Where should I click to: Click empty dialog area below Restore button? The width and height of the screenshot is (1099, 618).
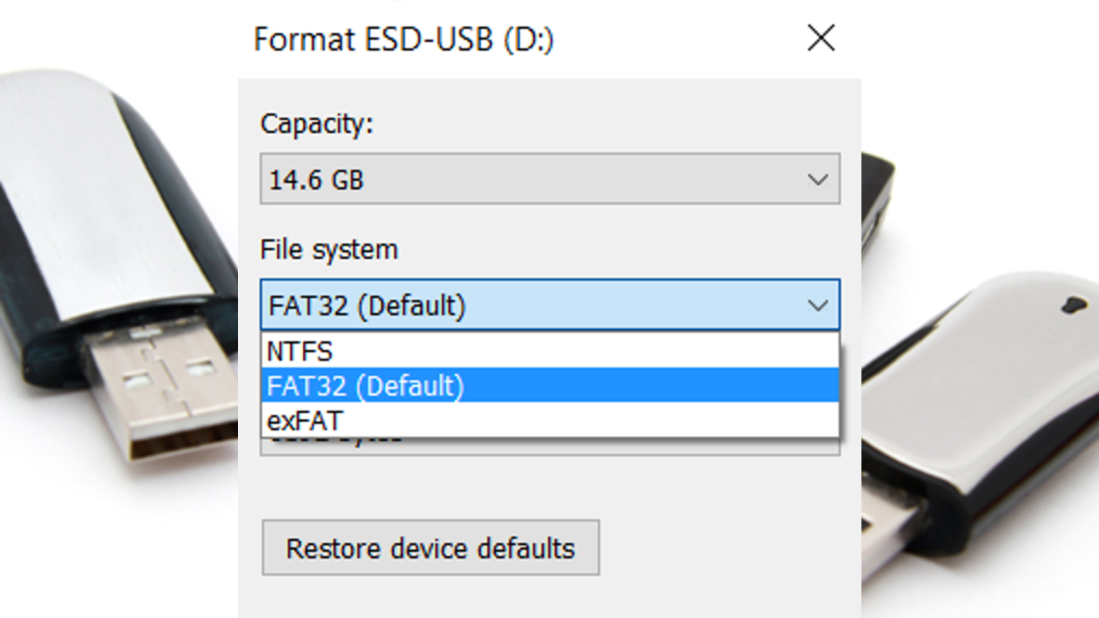tap(549, 598)
